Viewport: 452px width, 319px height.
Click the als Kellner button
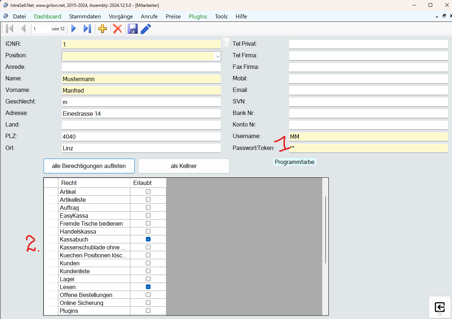click(x=184, y=166)
